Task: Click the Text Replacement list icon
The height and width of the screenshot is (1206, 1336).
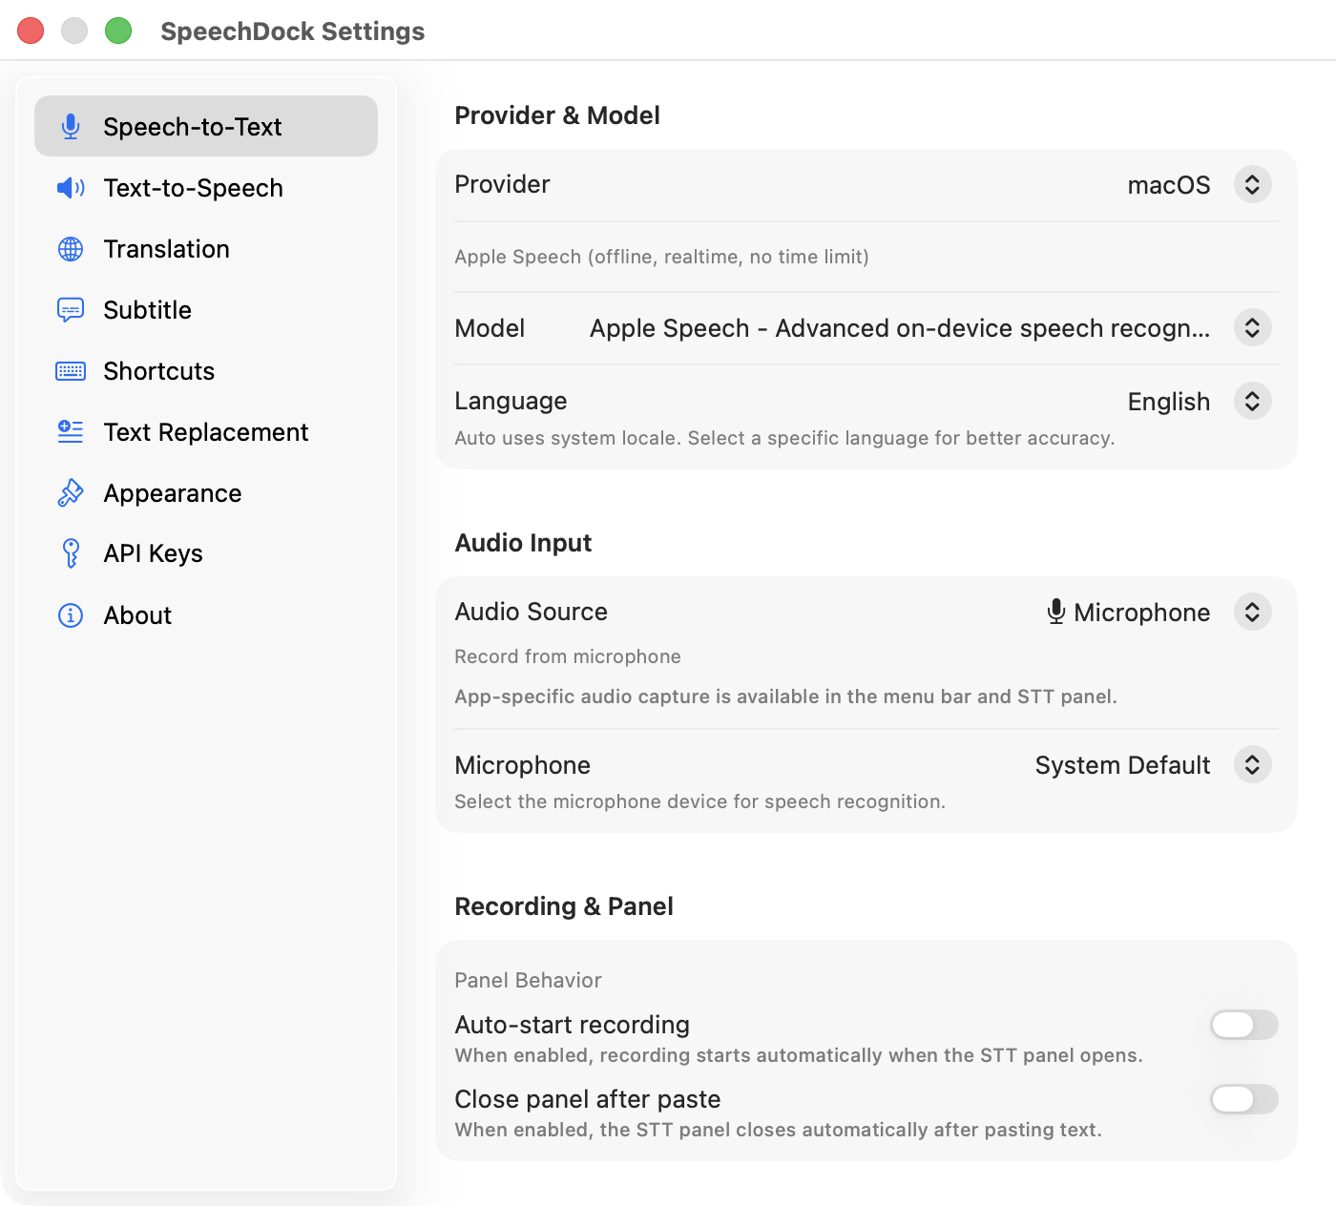Action: pos(70,432)
